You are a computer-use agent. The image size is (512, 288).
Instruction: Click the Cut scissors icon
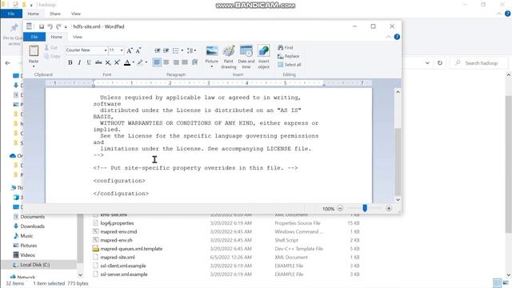pos(46,48)
